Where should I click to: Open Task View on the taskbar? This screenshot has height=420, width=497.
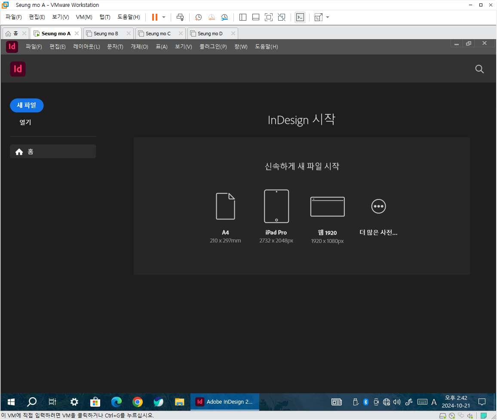[52, 402]
